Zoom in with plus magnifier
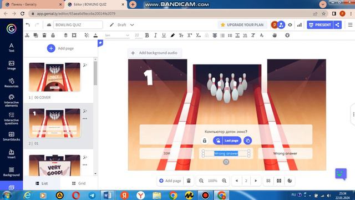355x200 pixels. coord(224,181)
